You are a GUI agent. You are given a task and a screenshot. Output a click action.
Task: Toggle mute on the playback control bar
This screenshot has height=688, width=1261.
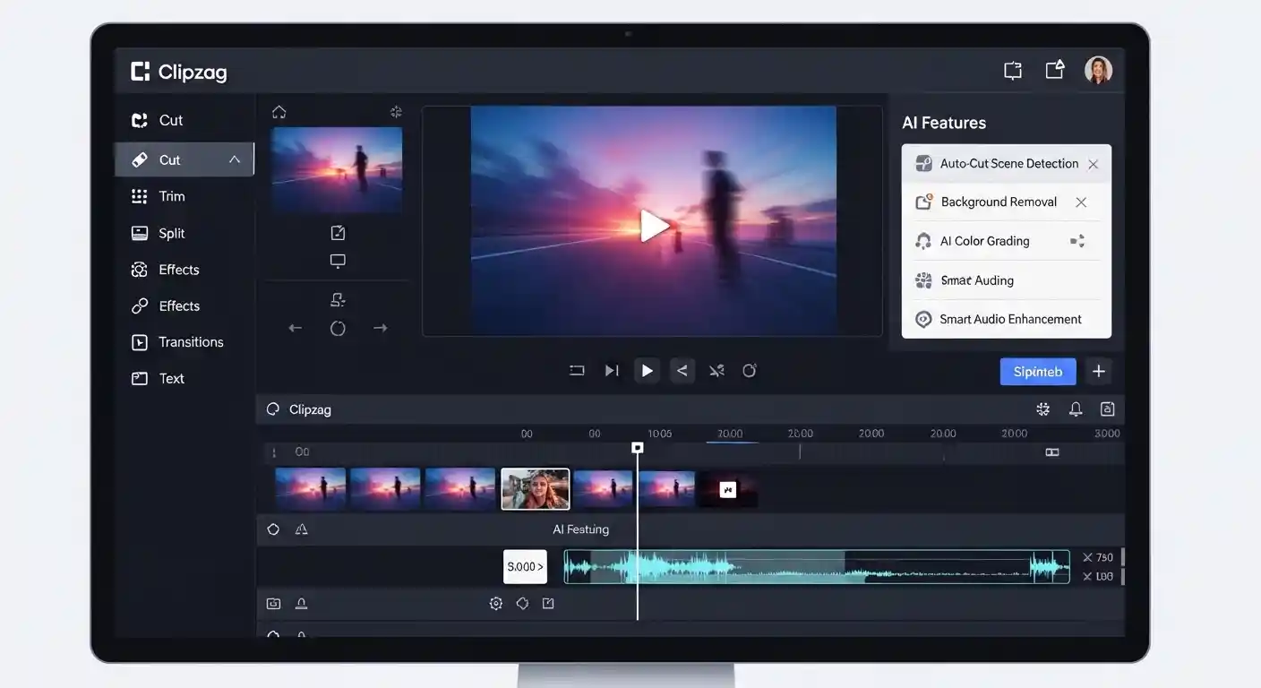click(x=716, y=370)
